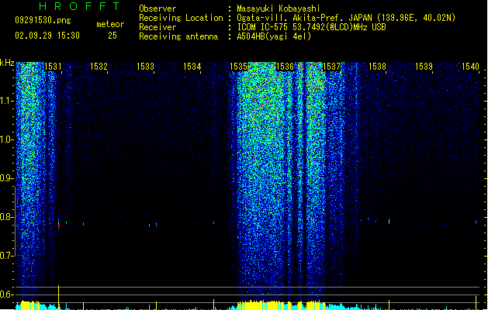
Task: Select the file name 09291530.png
Action: pos(43,20)
